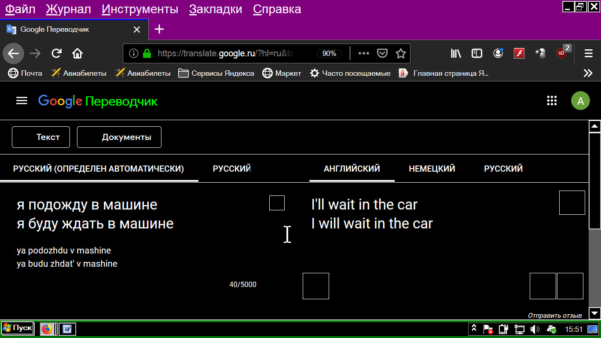Click the 90% zoom level badge

pos(329,54)
